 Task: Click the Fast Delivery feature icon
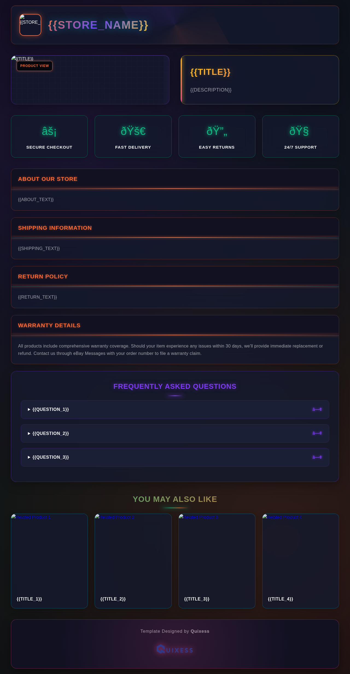pos(133,131)
